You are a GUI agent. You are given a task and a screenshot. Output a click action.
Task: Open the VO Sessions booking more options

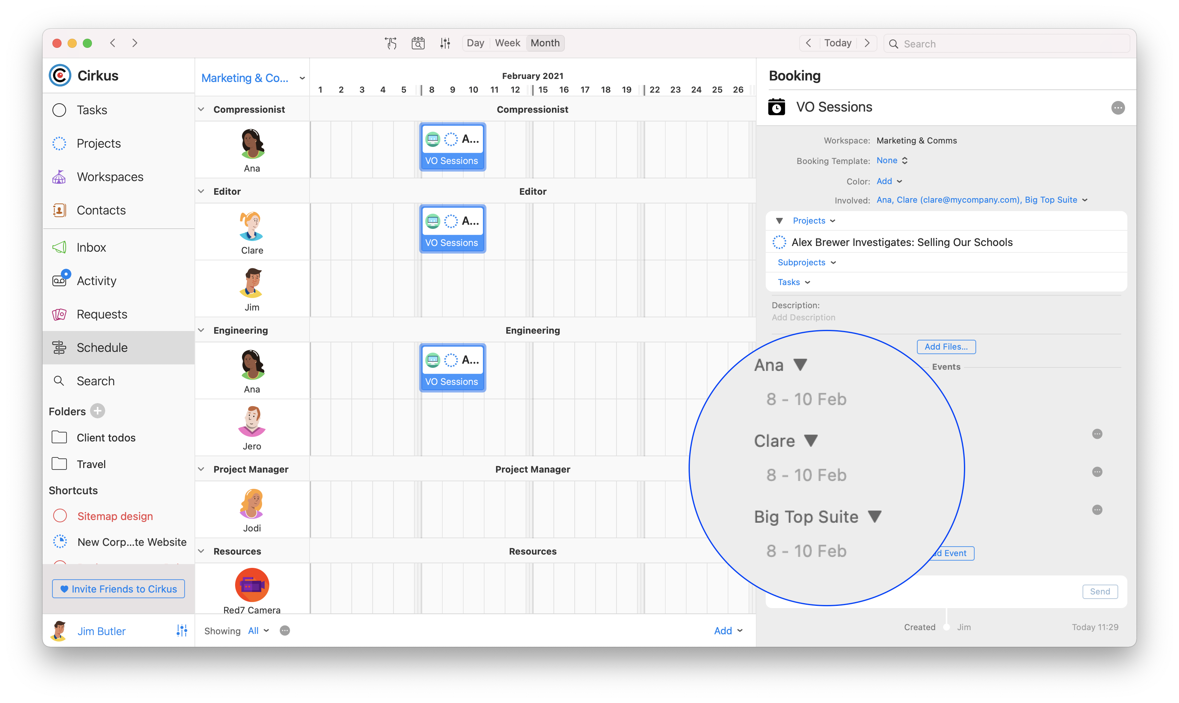1118,107
